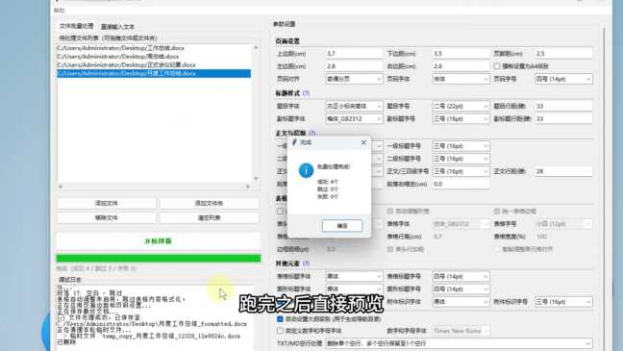Open the 图形标题字体 dropdown
Screen dimensions: 623x351
click(x=354, y=289)
